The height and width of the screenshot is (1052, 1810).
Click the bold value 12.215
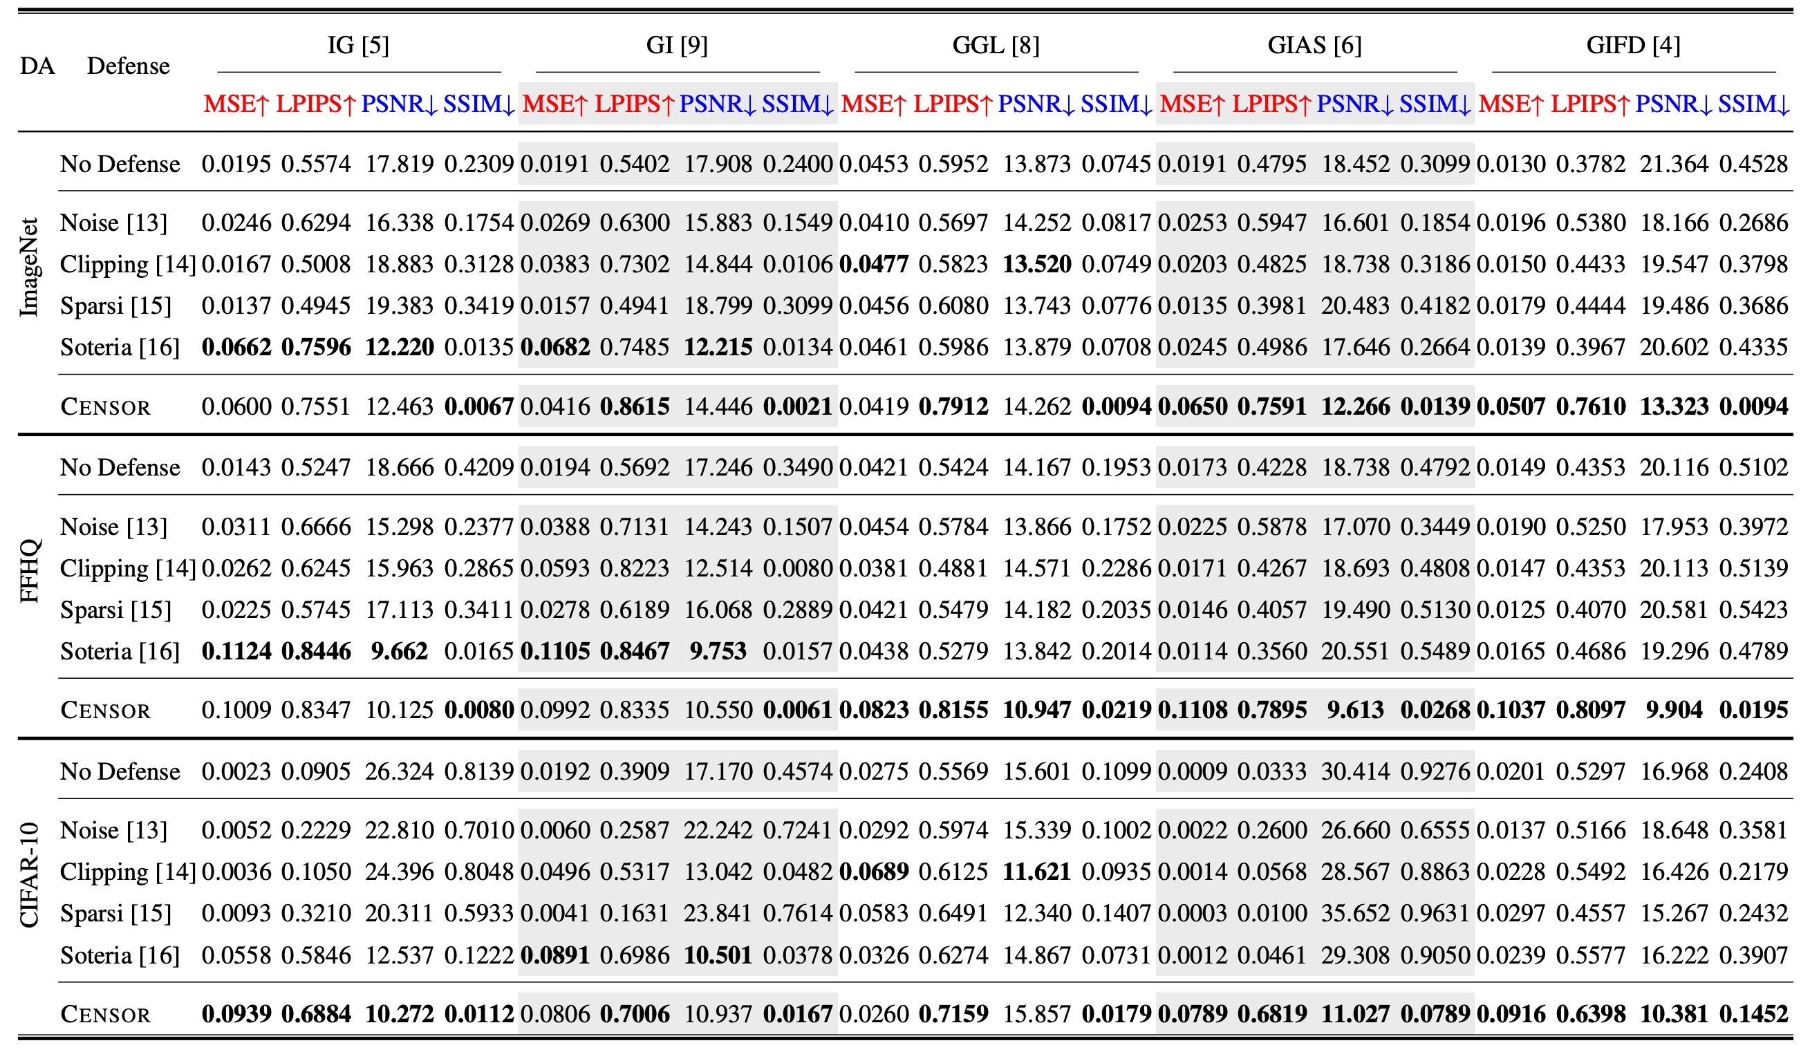click(718, 348)
